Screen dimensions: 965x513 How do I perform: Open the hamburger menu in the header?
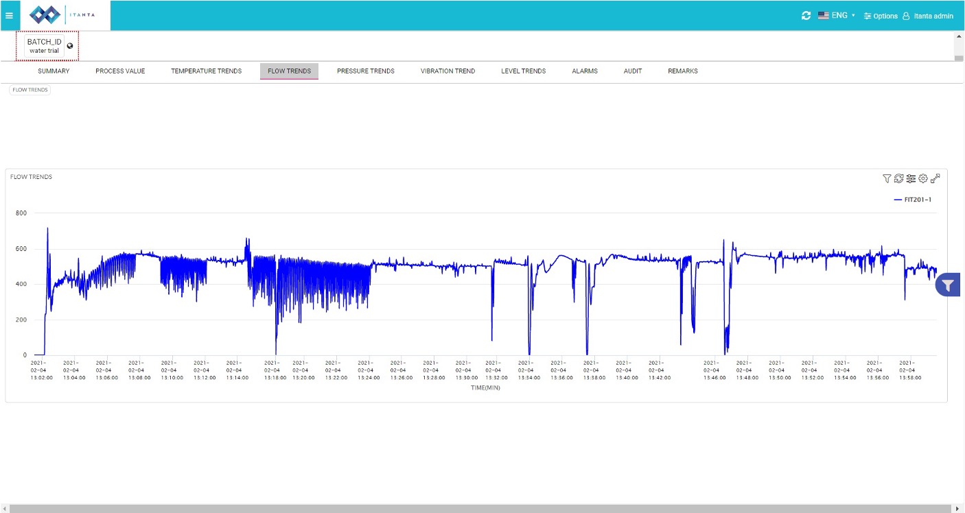[9, 15]
